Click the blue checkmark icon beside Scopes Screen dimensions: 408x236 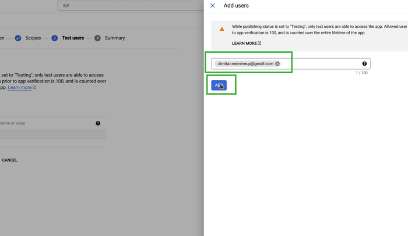pyautogui.click(x=18, y=38)
